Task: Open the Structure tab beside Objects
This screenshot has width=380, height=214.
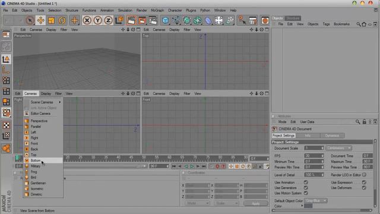Action: (x=293, y=18)
